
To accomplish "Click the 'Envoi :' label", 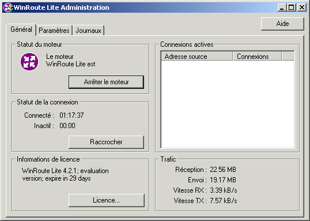I will click(x=197, y=180).
